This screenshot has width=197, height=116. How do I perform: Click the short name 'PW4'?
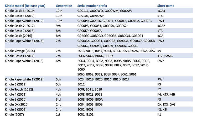tap(161, 21)
